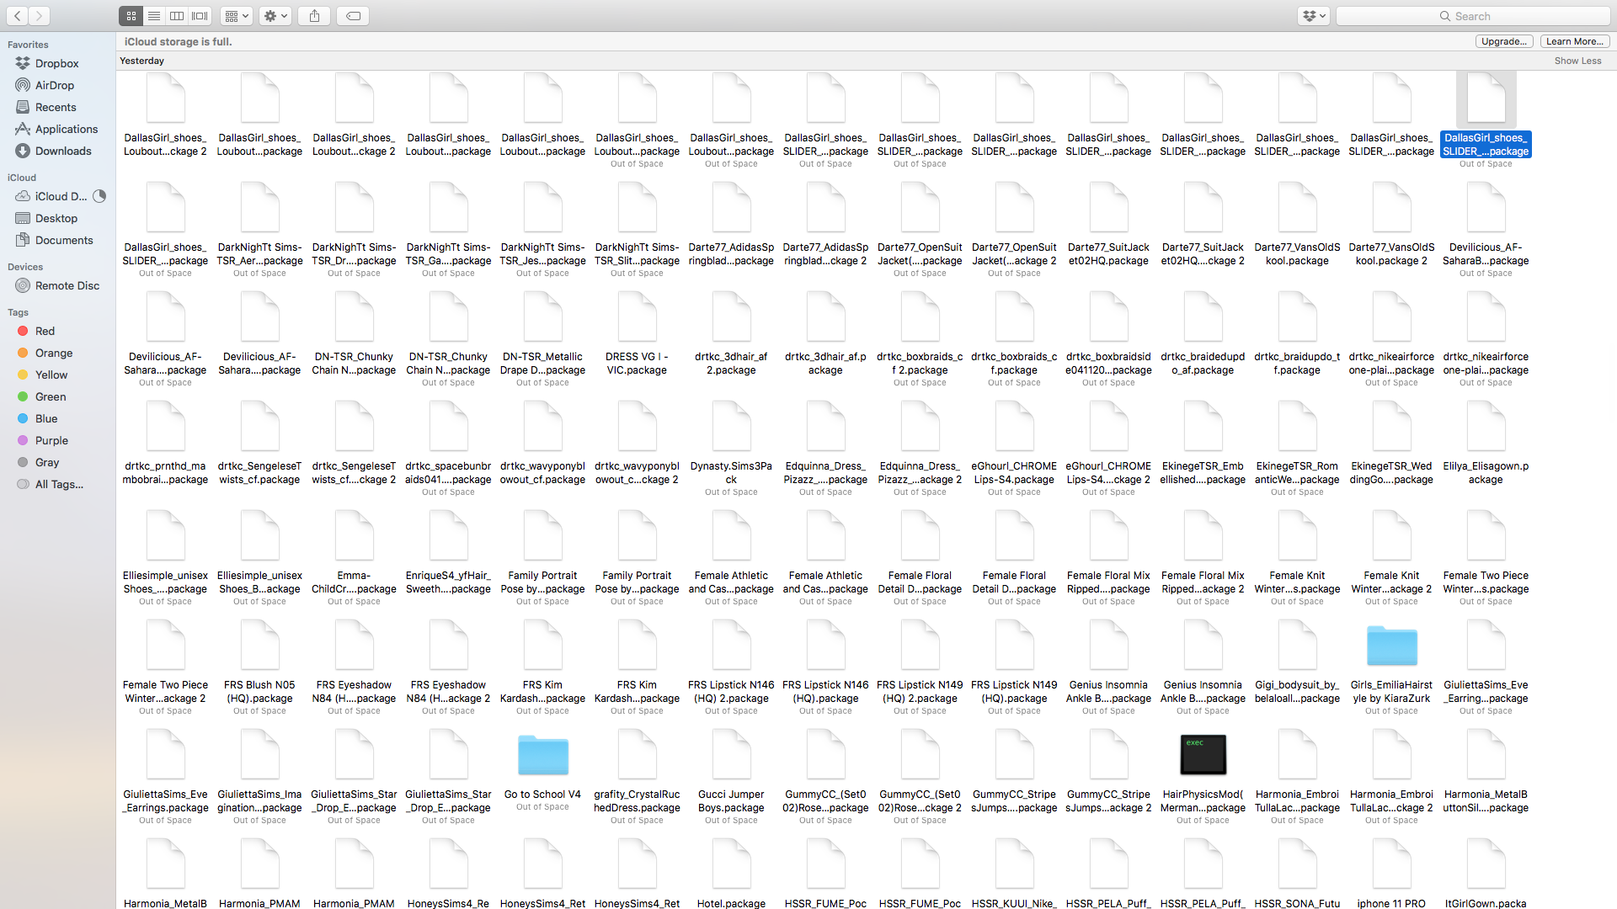Click the share icon in toolbar

tap(314, 14)
